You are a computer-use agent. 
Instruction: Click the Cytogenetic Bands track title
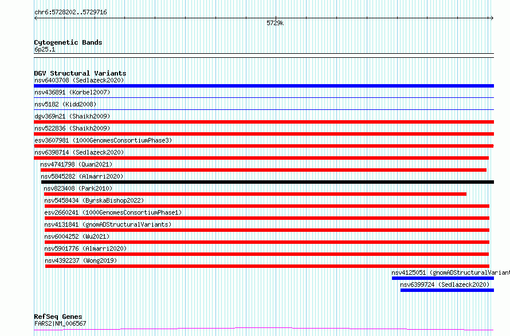pyautogui.click(x=68, y=42)
